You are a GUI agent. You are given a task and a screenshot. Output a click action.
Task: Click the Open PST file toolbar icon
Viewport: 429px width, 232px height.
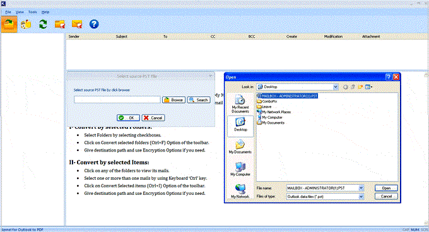(9, 25)
